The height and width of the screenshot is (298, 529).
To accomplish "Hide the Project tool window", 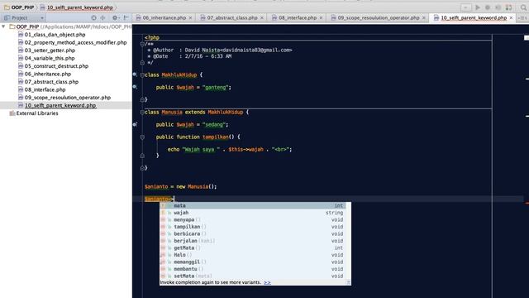I will pos(126,17).
